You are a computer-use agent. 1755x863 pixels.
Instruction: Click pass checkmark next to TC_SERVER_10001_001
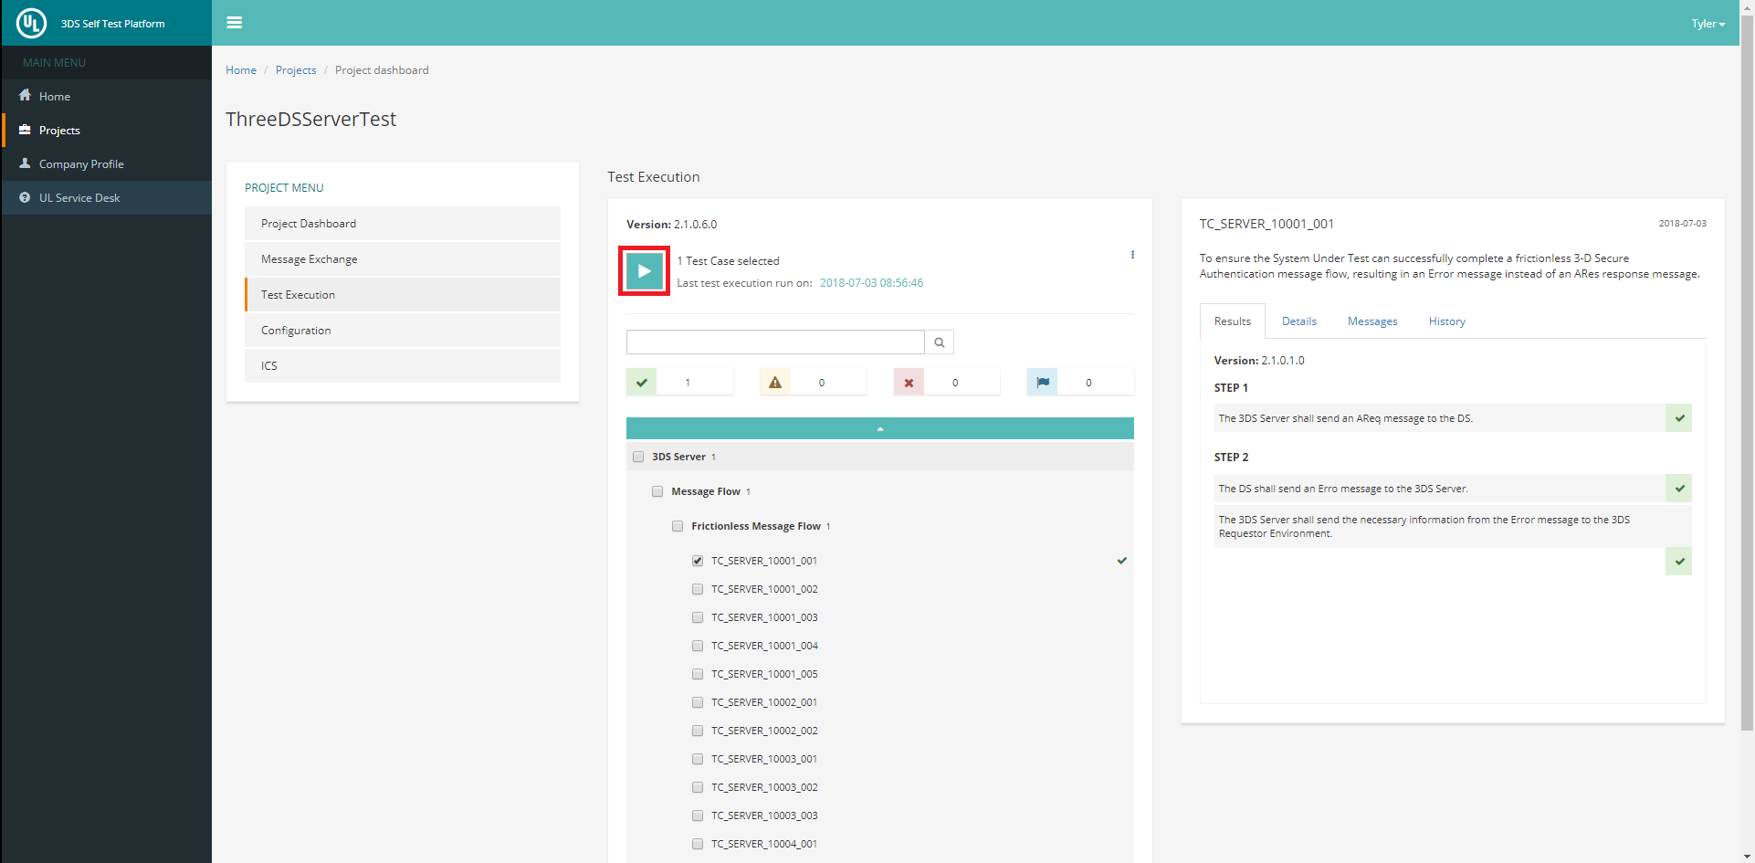pyautogui.click(x=1122, y=561)
